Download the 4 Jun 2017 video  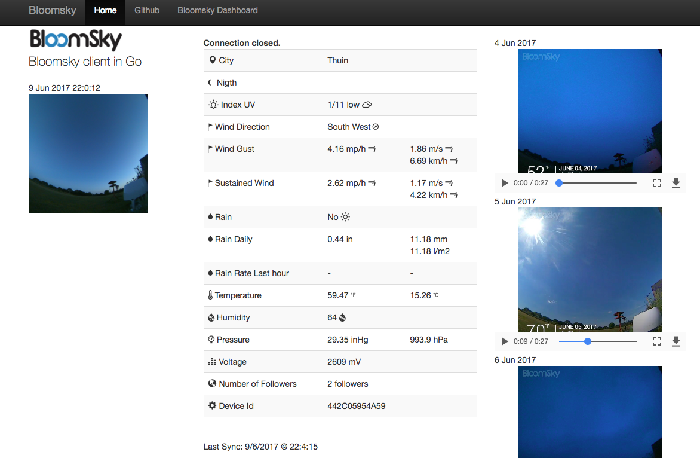point(676,183)
